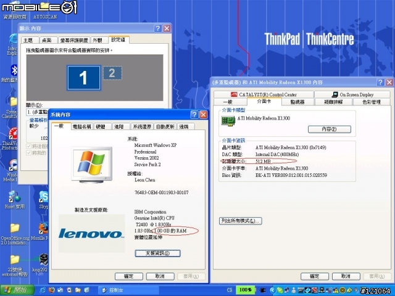Image resolution: width=395 pixels, height=296 pixels.
Task: Switch to 自動更新 tab
Action: point(165,126)
